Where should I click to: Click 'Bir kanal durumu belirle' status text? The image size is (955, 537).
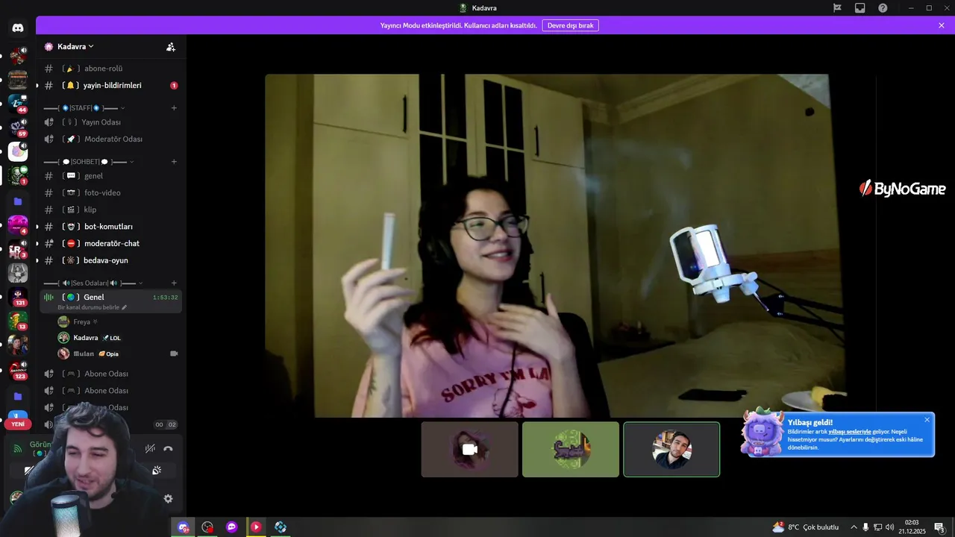(x=88, y=307)
